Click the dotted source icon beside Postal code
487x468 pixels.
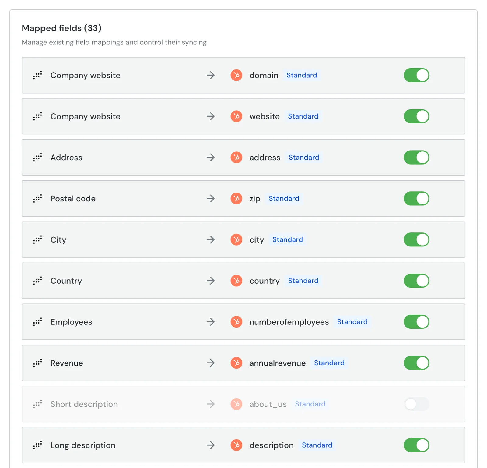[x=38, y=198]
